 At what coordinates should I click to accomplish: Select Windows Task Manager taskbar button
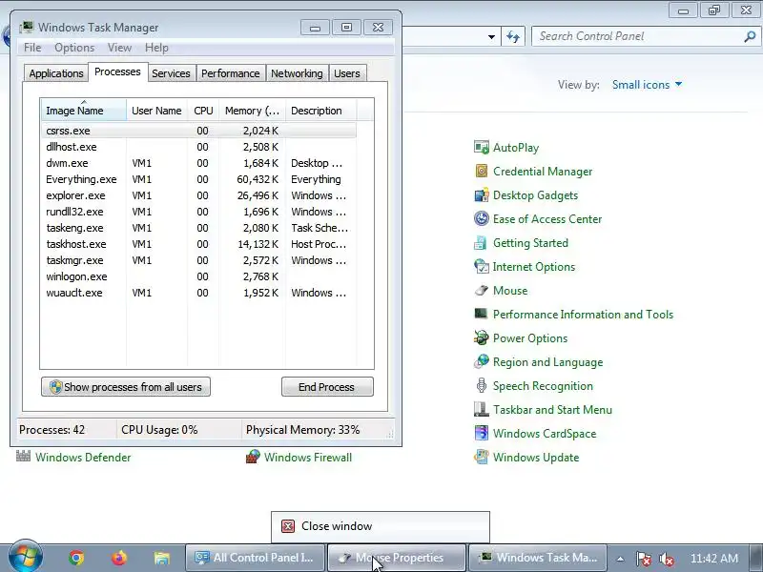click(537, 558)
